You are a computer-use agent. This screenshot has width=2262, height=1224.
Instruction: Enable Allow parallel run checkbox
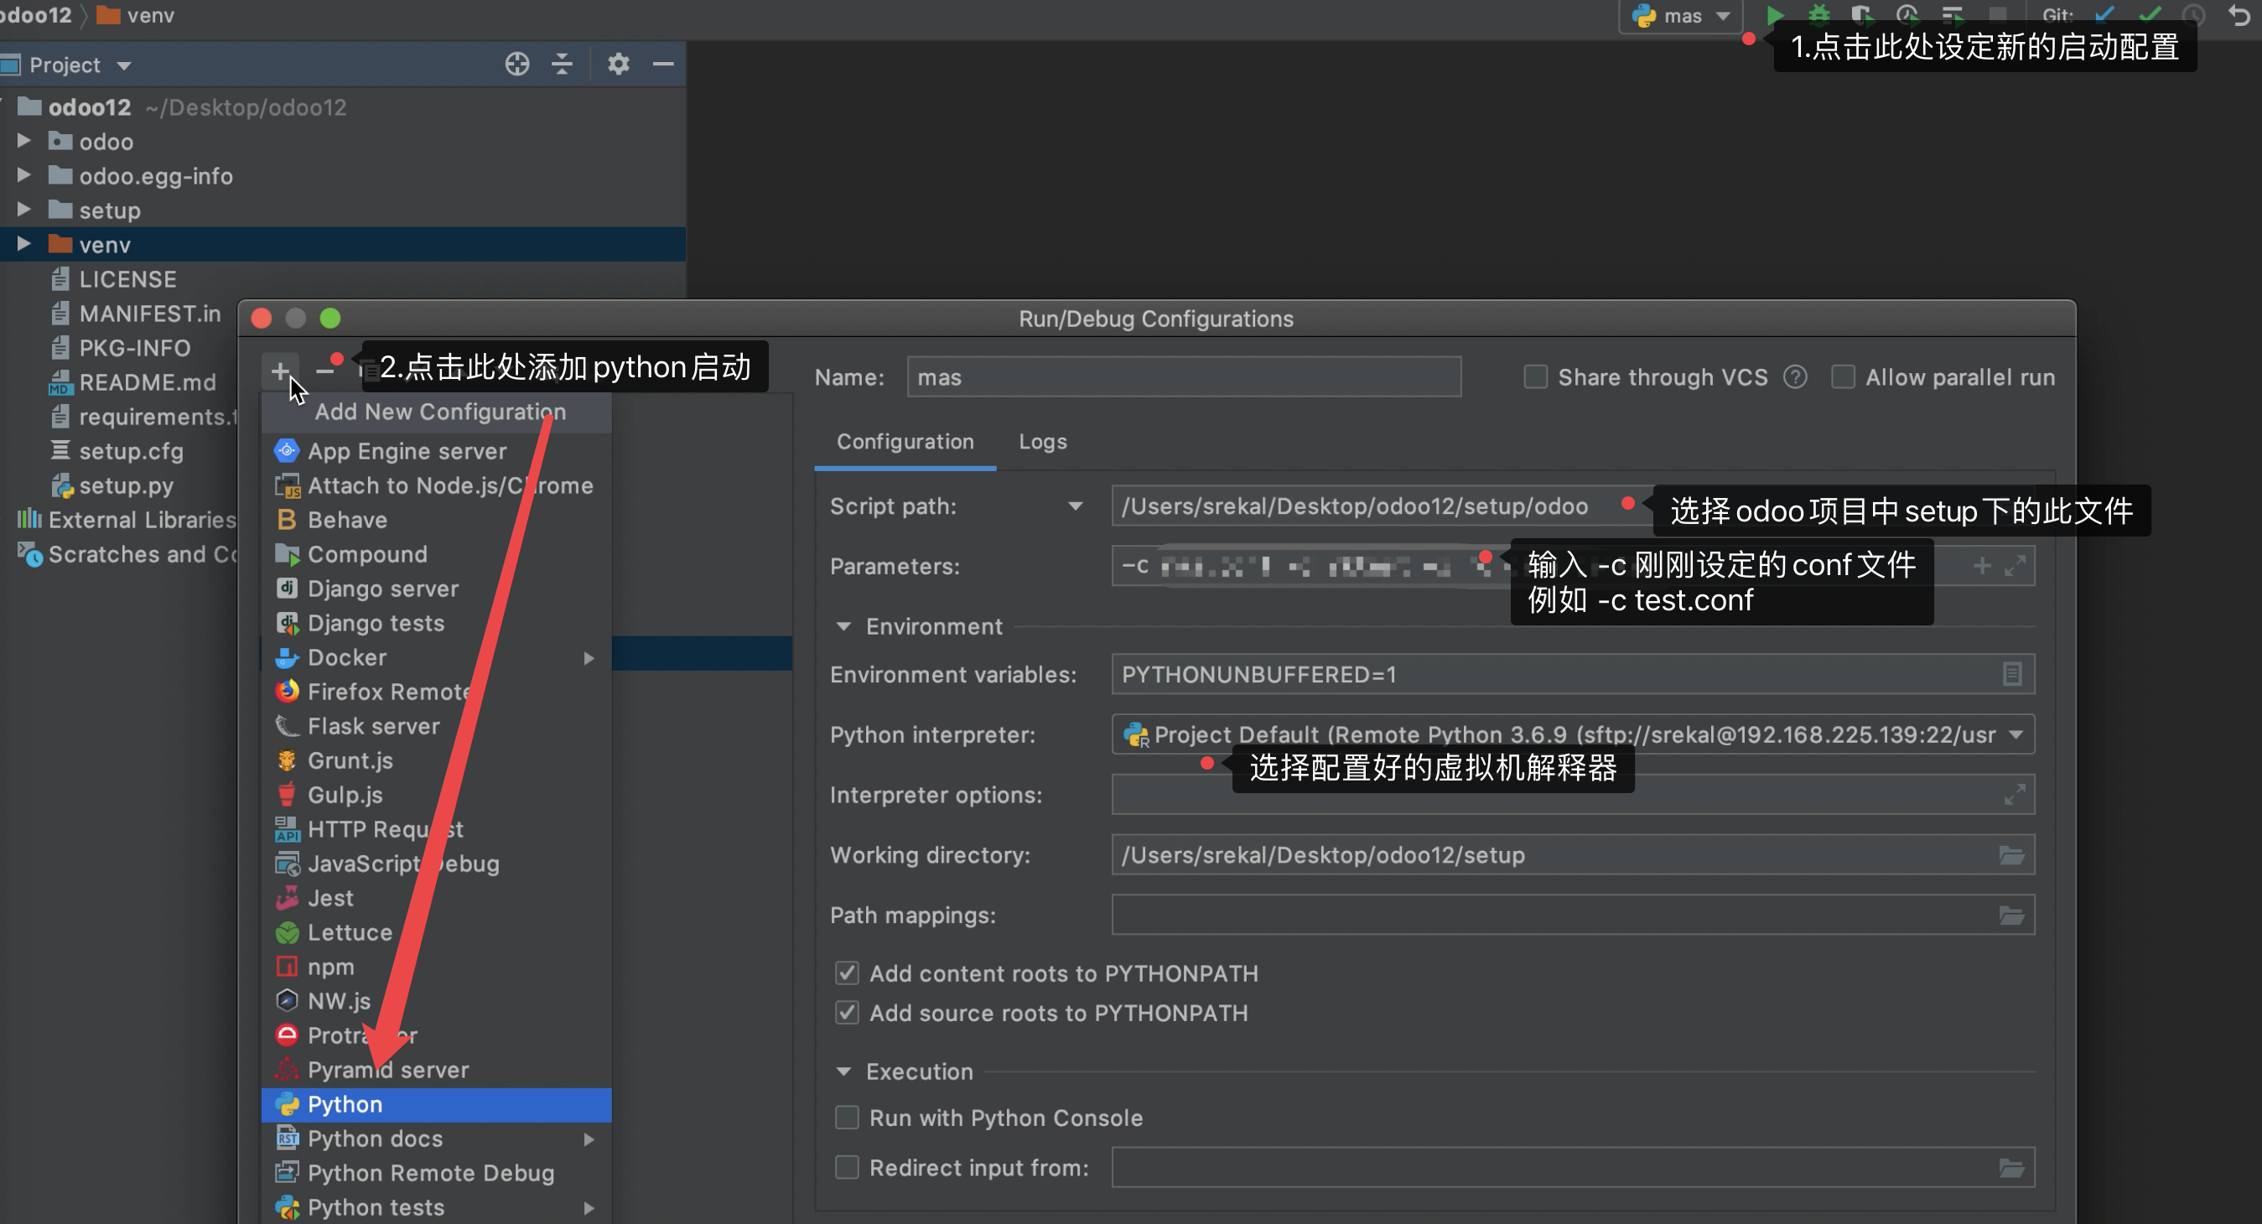coord(1842,377)
